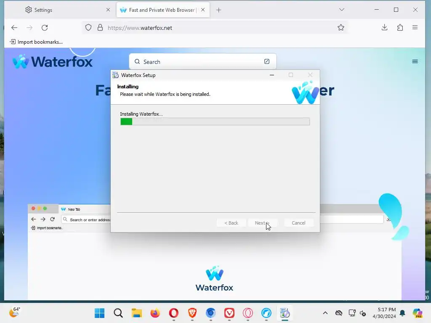Launch Brave browser from the taskbar

pos(192,313)
